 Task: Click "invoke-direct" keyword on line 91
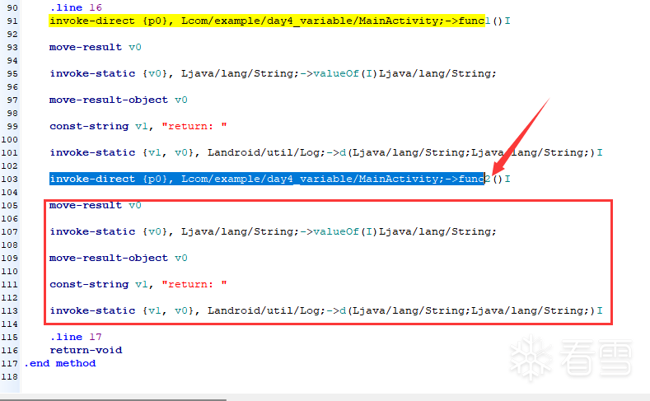(92, 21)
